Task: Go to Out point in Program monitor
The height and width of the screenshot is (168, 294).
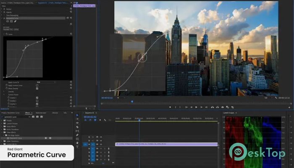Action: [x=206, y=107]
